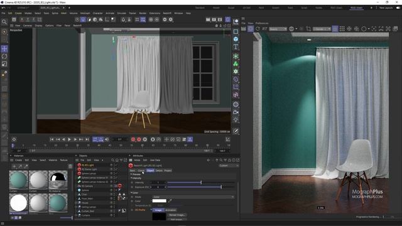This screenshot has height=226, width=402.
Task: Click the Intensity value input field
Action: pos(158,183)
